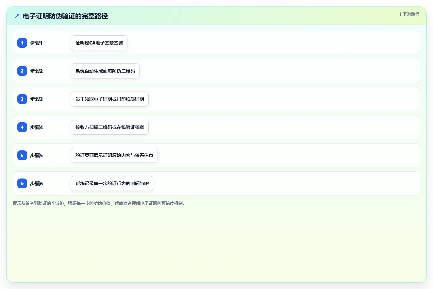This screenshot has height=289, width=433.
Task: Click the blue number 1 badge
Action: click(22, 43)
